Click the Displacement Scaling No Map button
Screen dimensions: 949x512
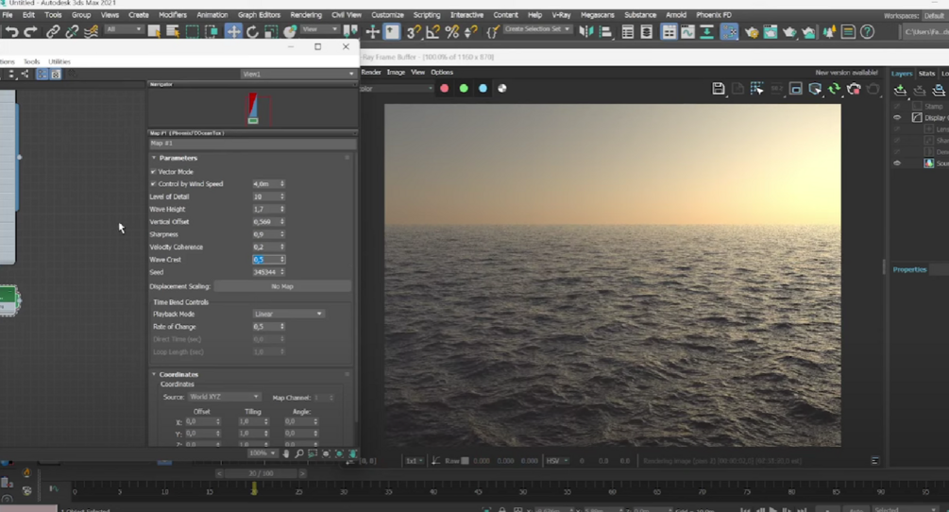[281, 286]
